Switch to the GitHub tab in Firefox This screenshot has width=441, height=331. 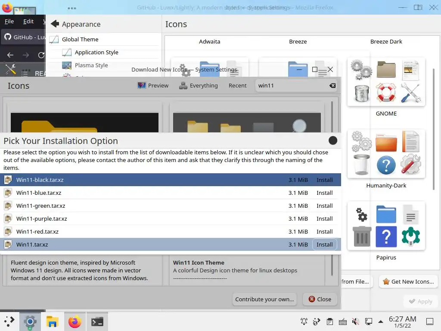pyautogui.click(x=24, y=37)
